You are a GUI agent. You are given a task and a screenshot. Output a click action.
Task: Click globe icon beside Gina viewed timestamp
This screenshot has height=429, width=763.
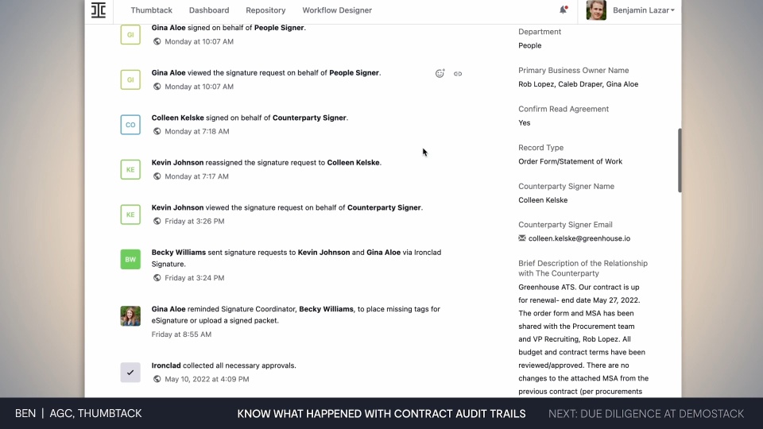tap(157, 87)
